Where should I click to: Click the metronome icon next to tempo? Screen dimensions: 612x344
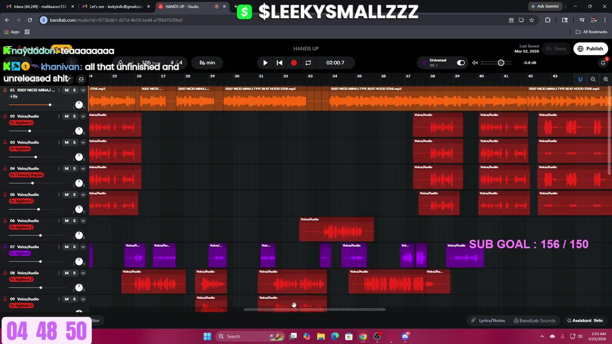point(120,63)
